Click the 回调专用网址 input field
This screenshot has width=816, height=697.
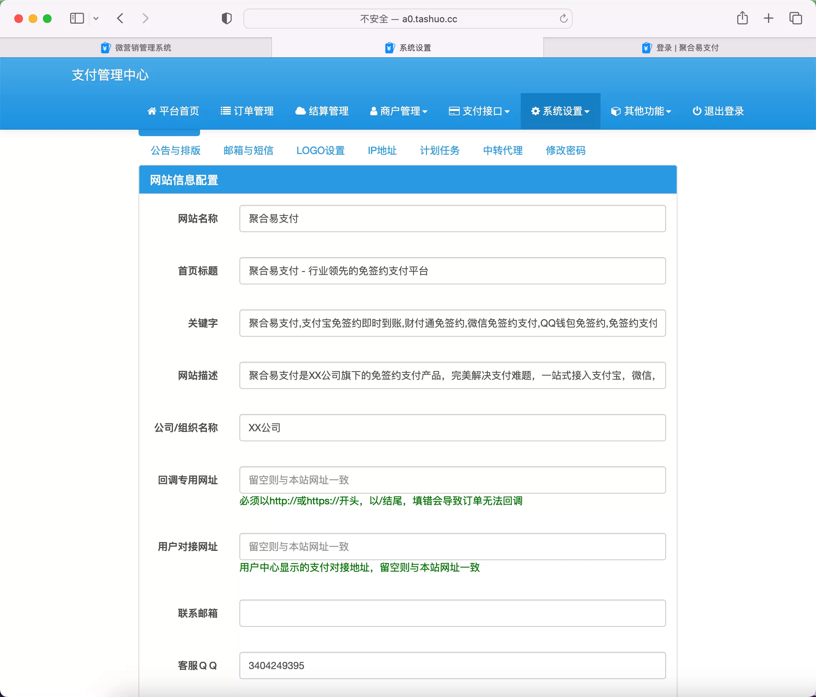coord(452,480)
